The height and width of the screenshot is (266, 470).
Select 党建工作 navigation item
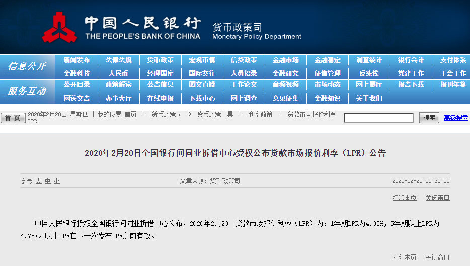[x=411, y=73]
